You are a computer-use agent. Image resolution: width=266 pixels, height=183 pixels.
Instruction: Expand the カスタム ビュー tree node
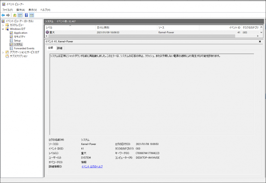[x=3, y=25]
